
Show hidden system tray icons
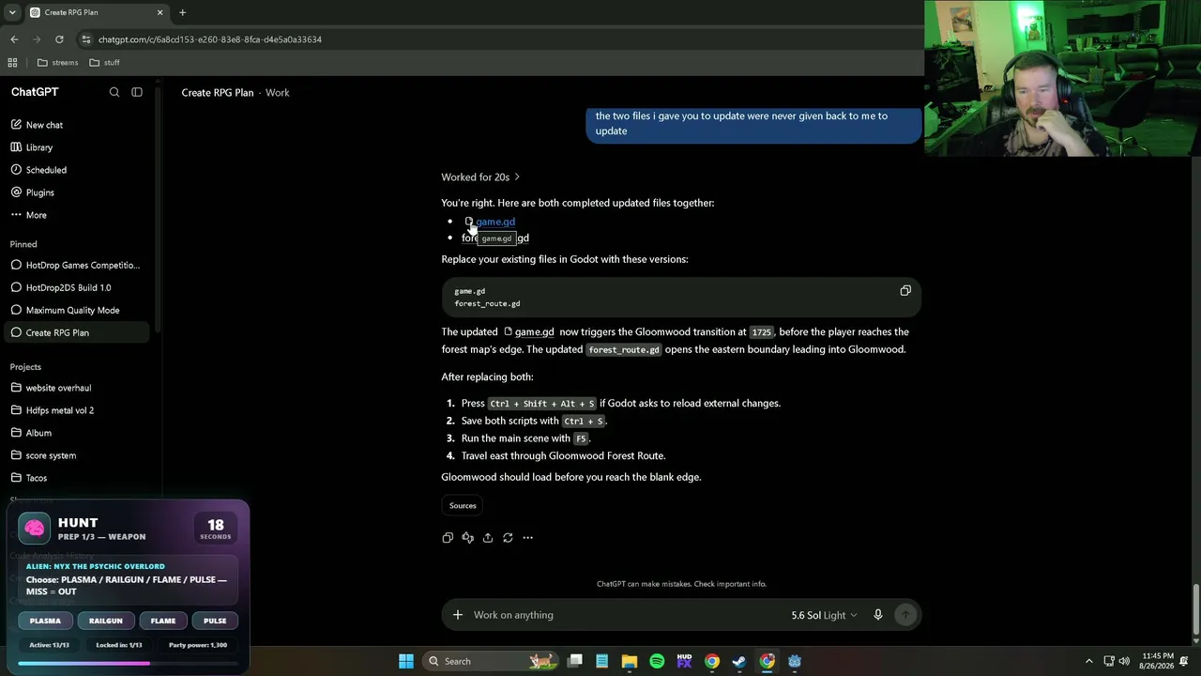1088,661
